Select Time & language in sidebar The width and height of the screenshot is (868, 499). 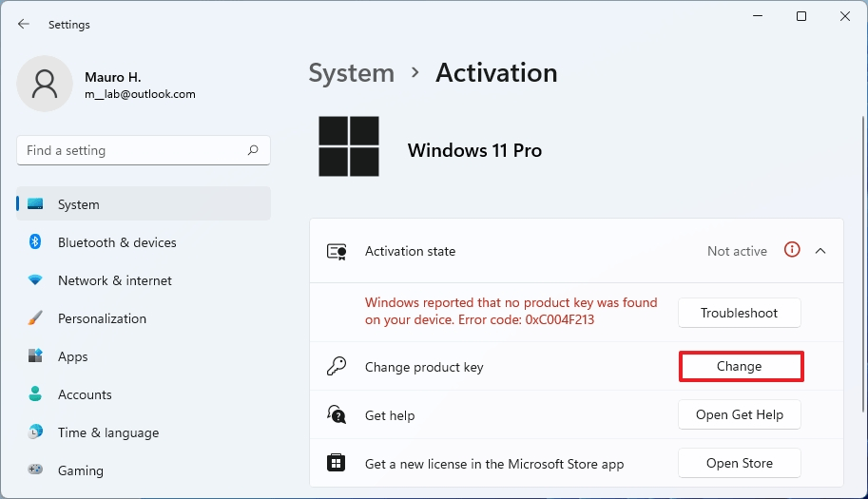tap(107, 432)
